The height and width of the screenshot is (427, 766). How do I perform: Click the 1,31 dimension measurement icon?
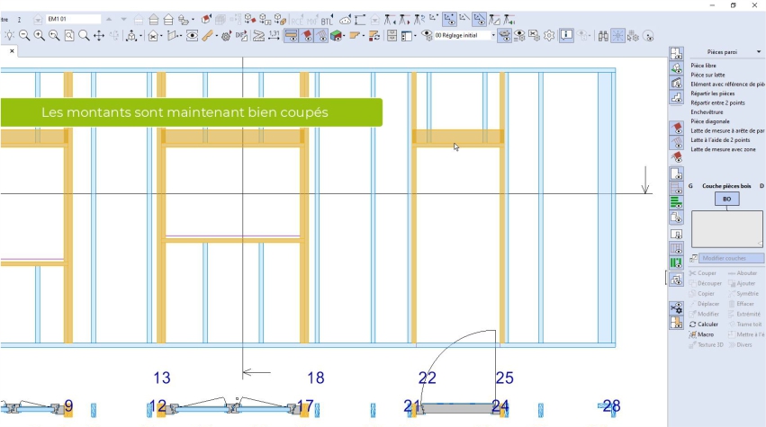[274, 36]
